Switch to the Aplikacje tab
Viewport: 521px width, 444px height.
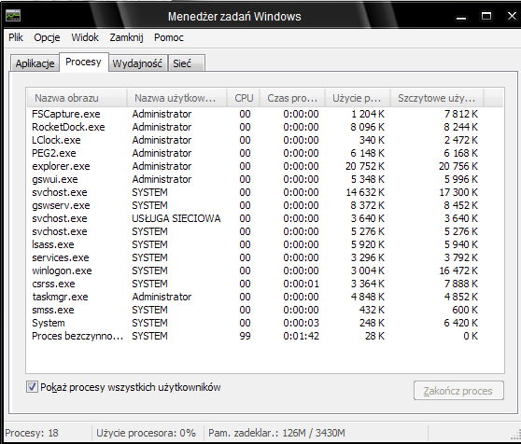point(35,63)
